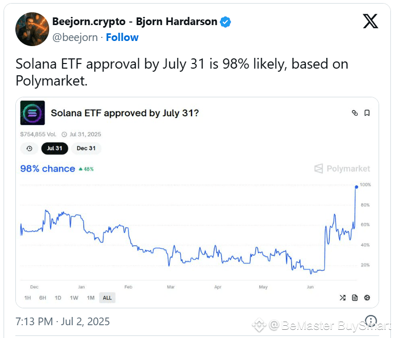Viewport: 395px width, 338px height.
Task: Set chart range to 1W
Action: 74,298
